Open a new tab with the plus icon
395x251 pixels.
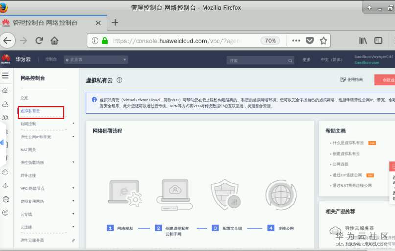(x=115, y=23)
